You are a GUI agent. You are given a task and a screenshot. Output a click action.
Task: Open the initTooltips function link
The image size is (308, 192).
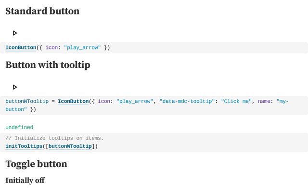pyautogui.click(x=24, y=146)
